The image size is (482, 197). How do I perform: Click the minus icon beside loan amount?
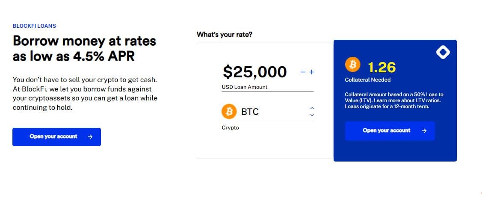point(303,72)
